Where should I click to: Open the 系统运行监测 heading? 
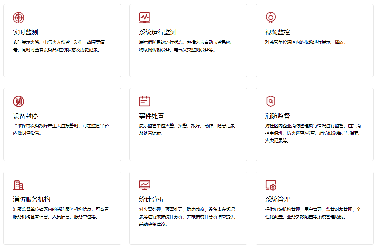158,32
